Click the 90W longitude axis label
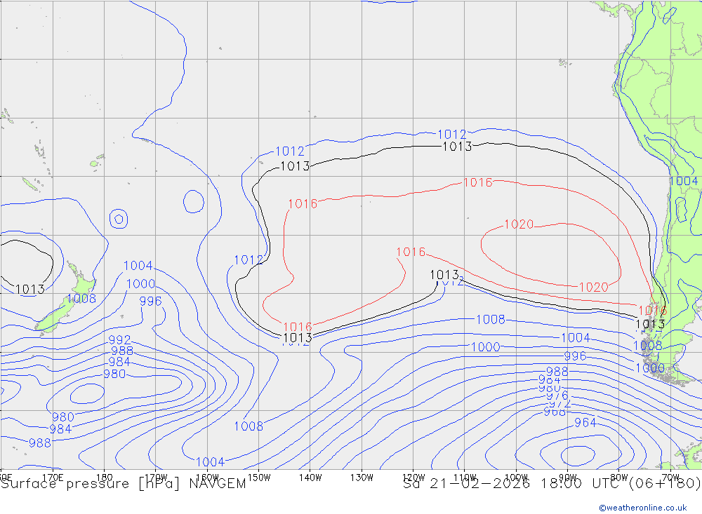This screenshot has height=514, width=702. coord(567,478)
